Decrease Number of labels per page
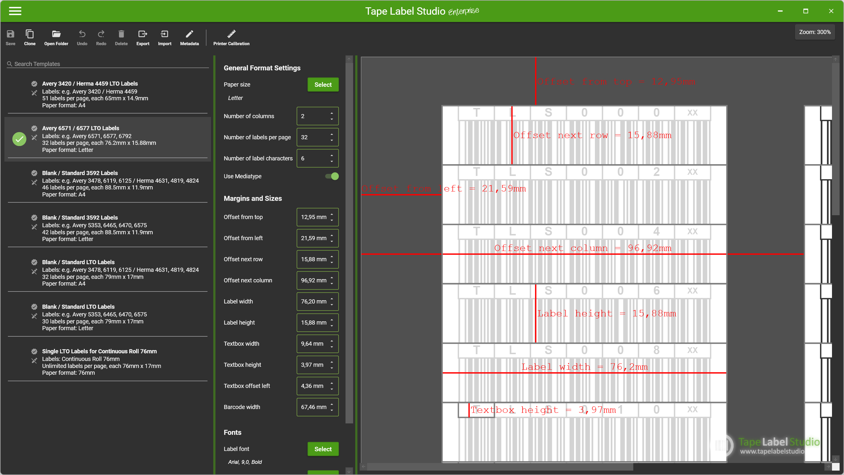This screenshot has height=475, width=844. tap(331, 140)
